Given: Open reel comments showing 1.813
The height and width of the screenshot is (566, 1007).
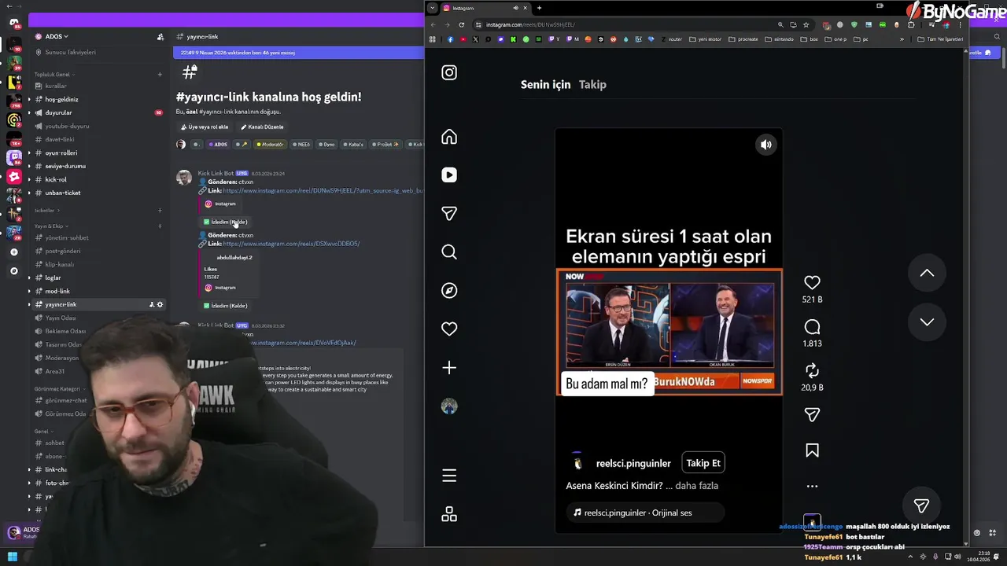Looking at the screenshot, I should coord(812,327).
